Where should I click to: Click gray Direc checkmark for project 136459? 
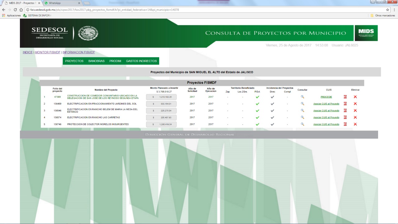point(272,104)
